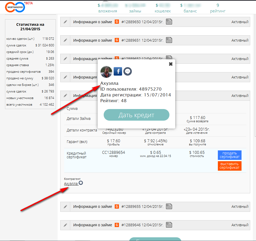Open Ахуэлла counterparty link

[x=71, y=184]
